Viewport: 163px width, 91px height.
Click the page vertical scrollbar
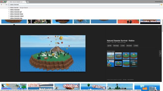(162, 26)
